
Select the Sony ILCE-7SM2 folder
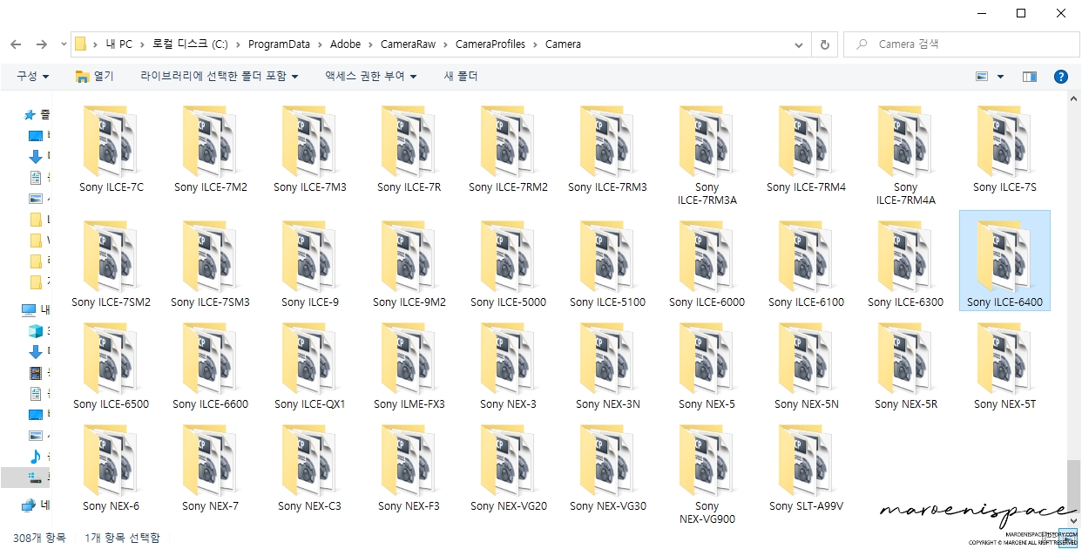click(111, 263)
